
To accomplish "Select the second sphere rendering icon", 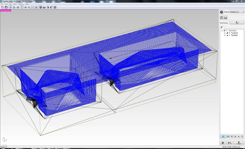I will click(x=14, y=7).
